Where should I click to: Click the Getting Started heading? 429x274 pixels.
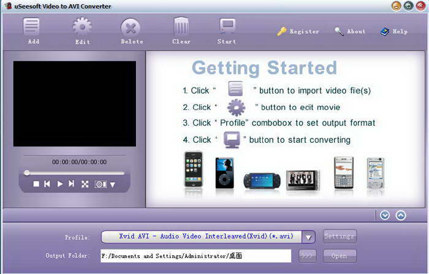[x=264, y=67]
